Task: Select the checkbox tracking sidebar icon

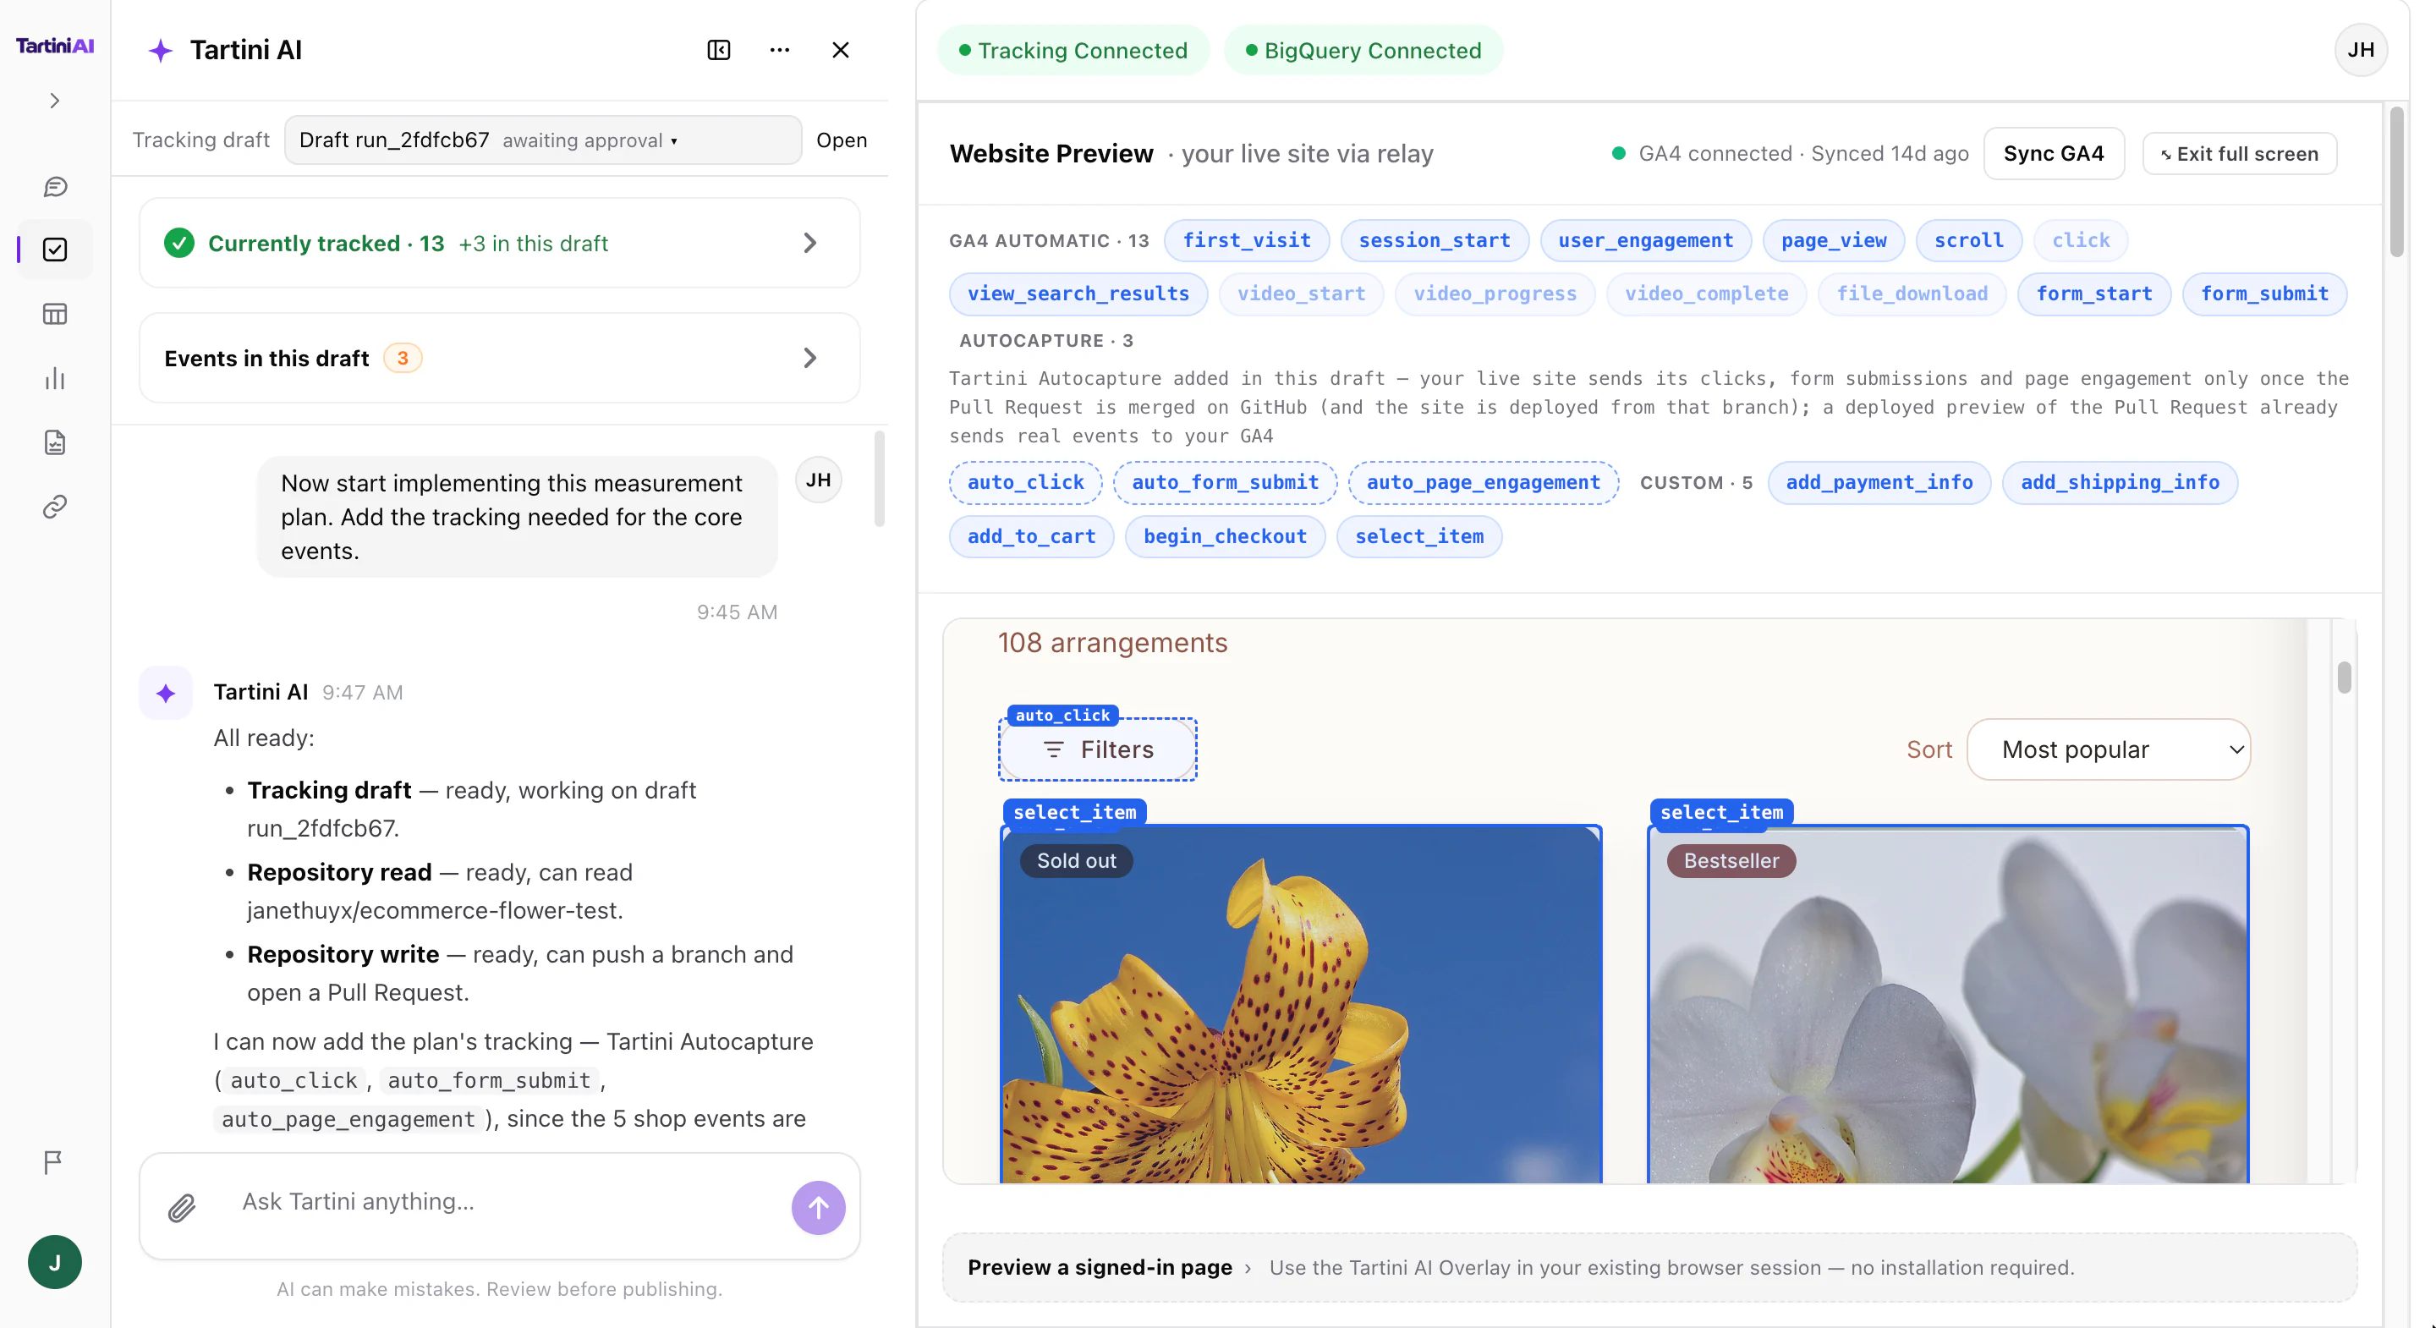Action: 55,250
